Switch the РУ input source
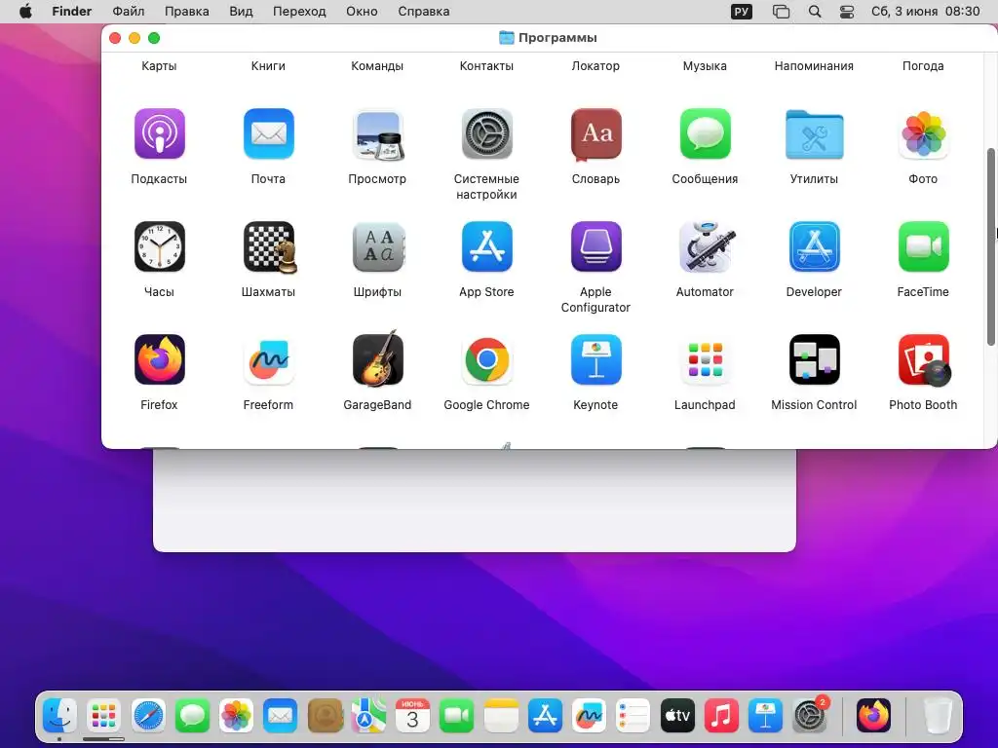The image size is (998, 748). coord(742,12)
